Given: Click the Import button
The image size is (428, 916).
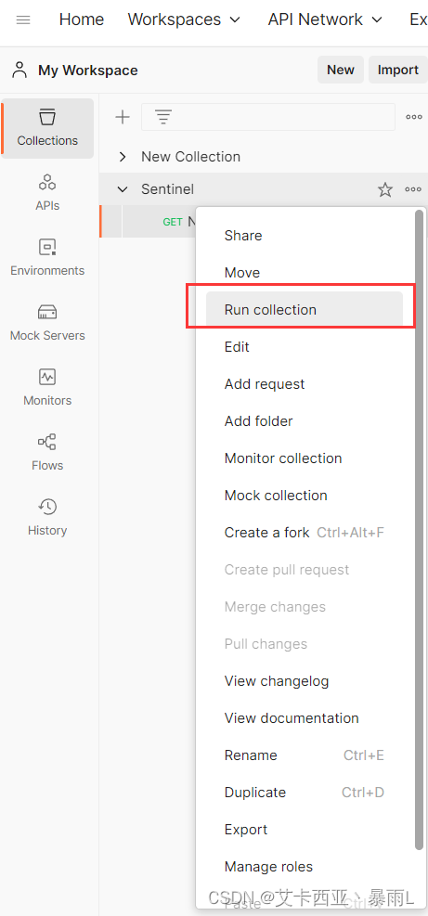Looking at the screenshot, I should tap(397, 71).
